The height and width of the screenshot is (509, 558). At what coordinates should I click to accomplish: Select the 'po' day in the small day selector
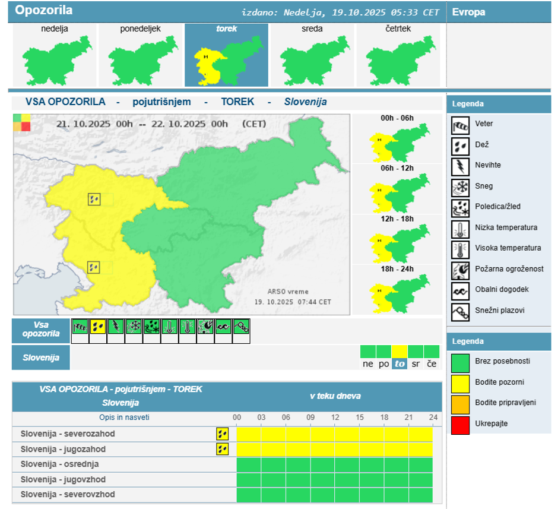[x=384, y=364]
